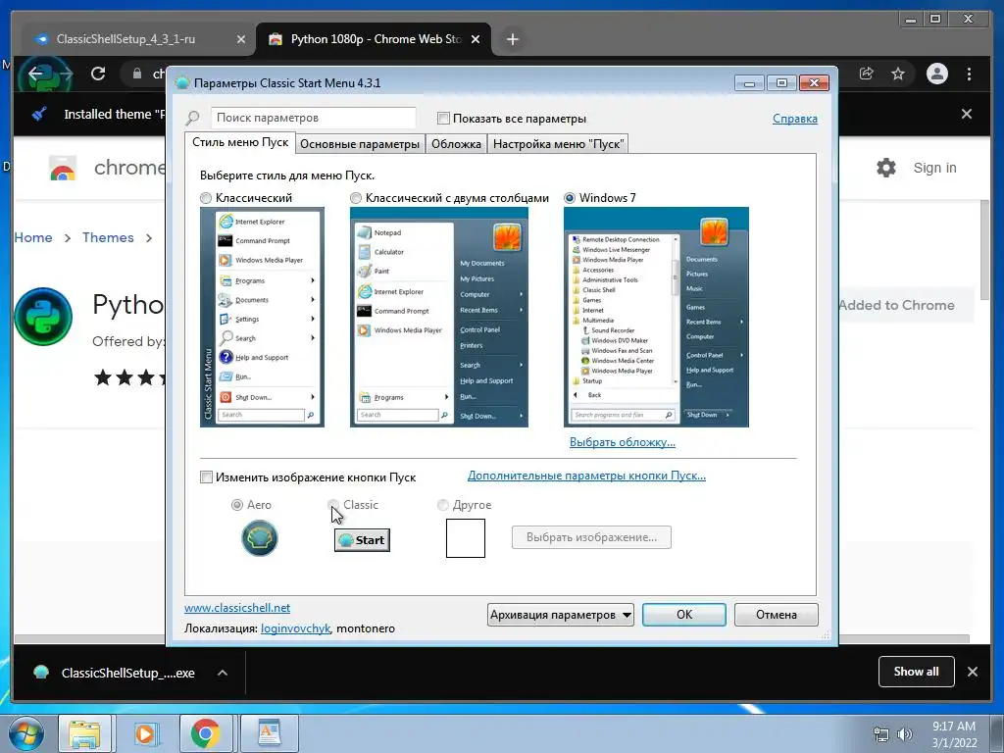Click the Выбрать обложку link
This screenshot has width=1004, height=753.
tap(623, 442)
